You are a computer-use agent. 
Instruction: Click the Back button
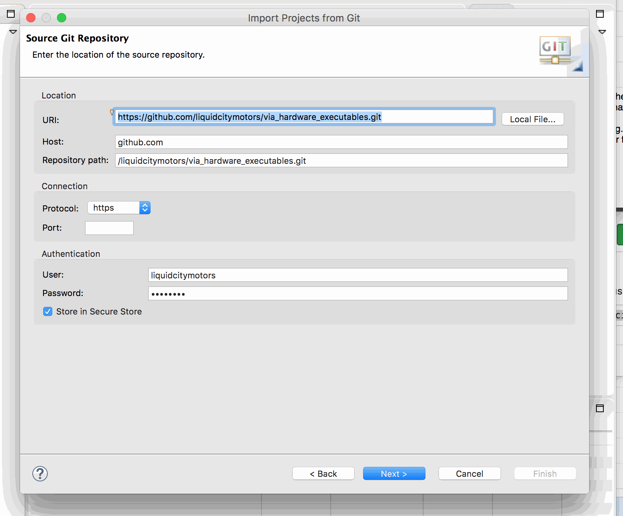[323, 473]
